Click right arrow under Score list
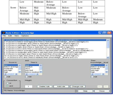The image size is (113, 95). click(16, 74)
